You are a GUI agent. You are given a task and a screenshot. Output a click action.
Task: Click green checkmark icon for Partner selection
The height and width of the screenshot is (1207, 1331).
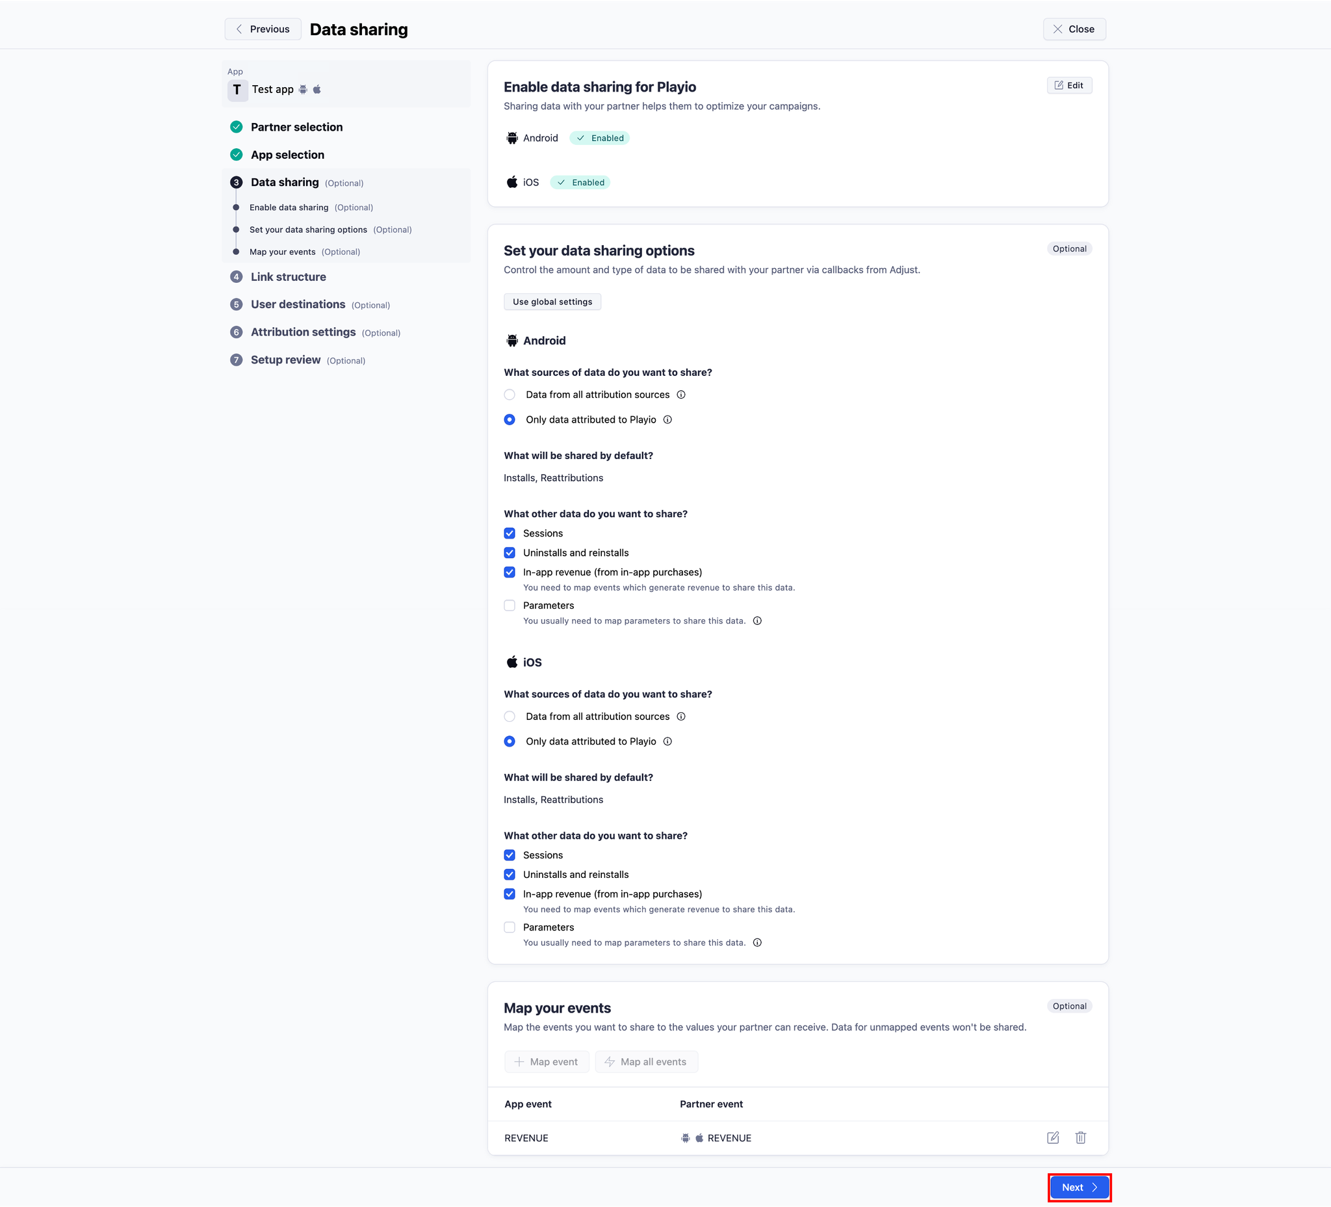(237, 127)
